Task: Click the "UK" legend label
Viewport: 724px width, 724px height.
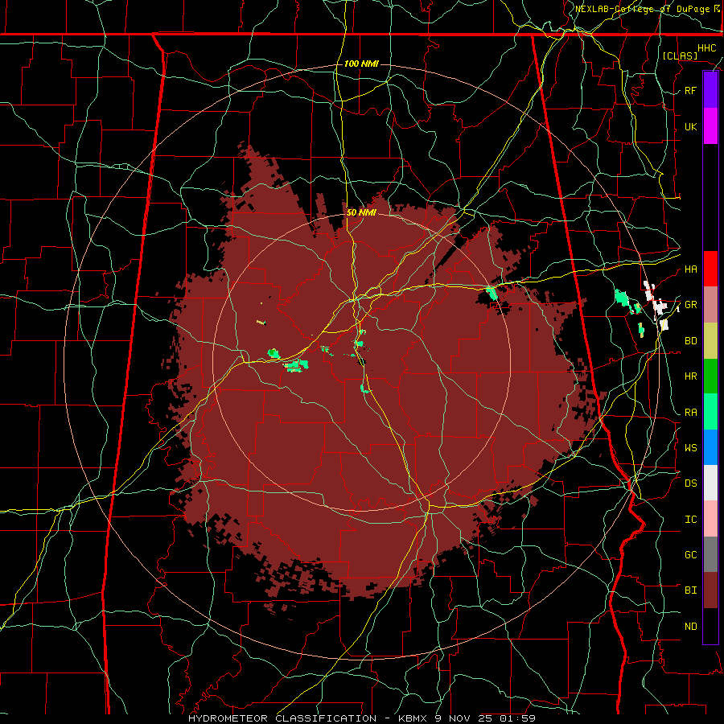Action: (x=690, y=126)
